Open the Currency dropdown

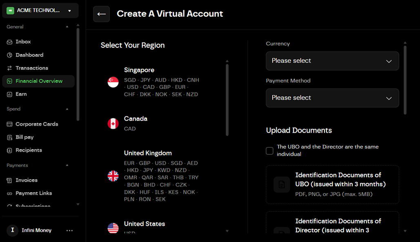click(x=332, y=60)
